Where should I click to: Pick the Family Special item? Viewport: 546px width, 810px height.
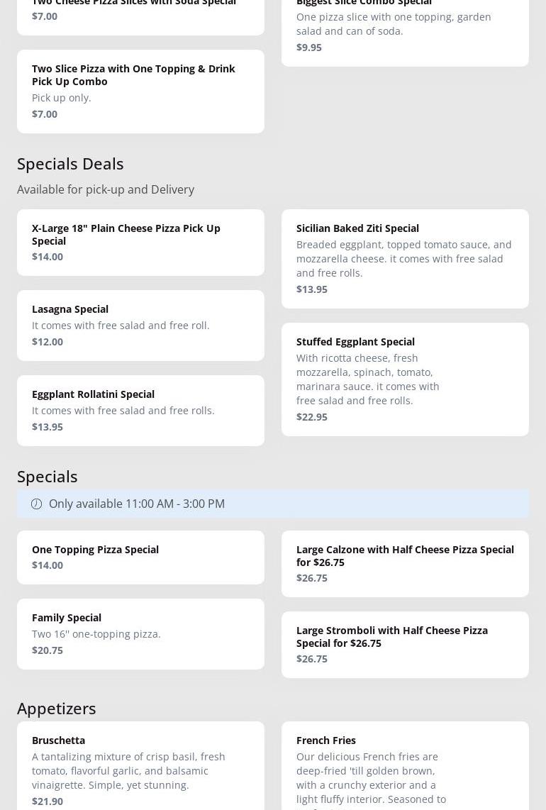(x=140, y=633)
